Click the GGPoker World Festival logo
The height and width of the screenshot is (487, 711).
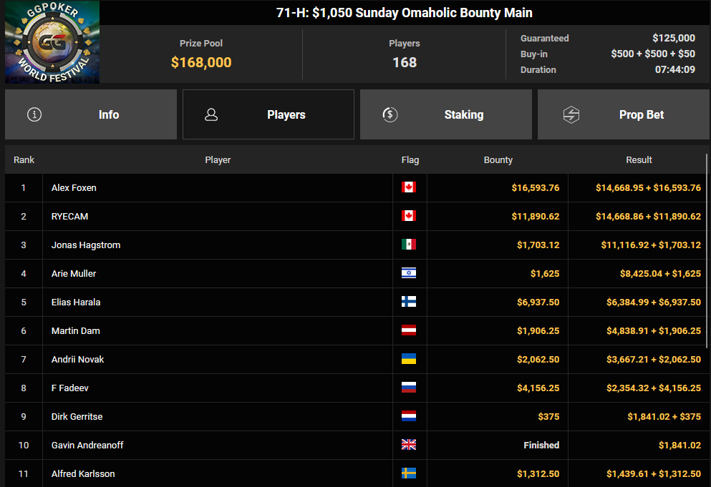(x=52, y=41)
